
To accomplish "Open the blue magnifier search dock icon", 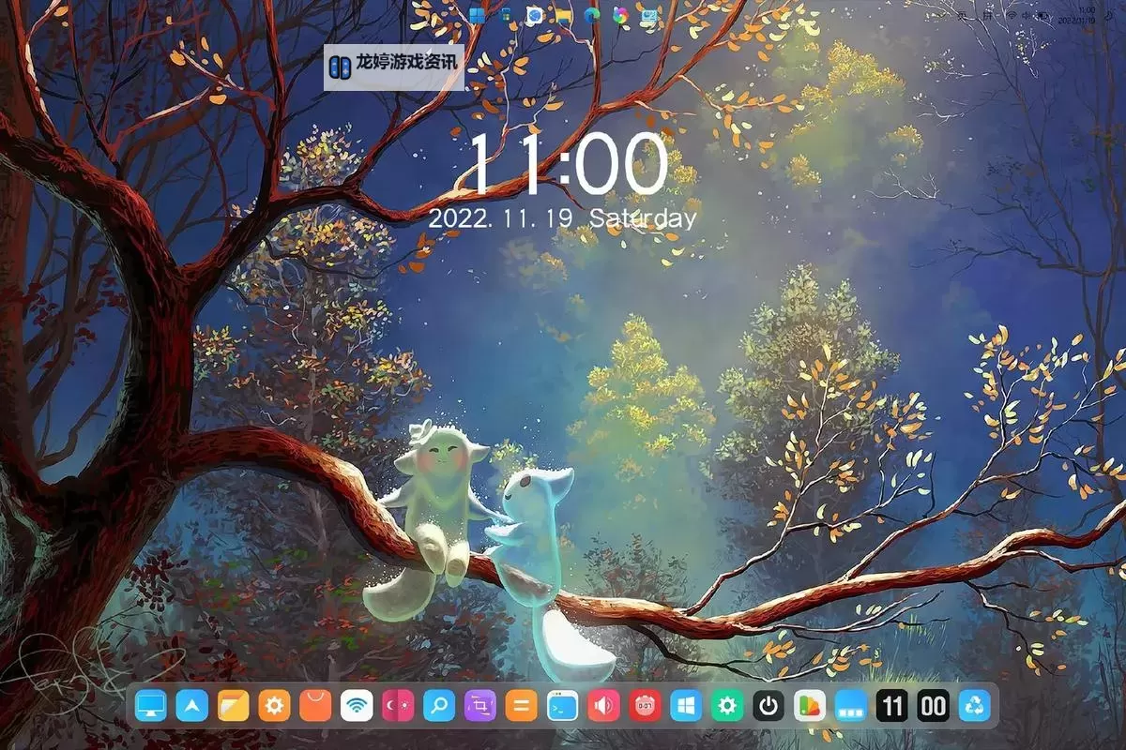I will coord(439,705).
